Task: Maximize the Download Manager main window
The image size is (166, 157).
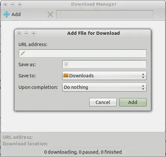Action: click(x=20, y=5)
